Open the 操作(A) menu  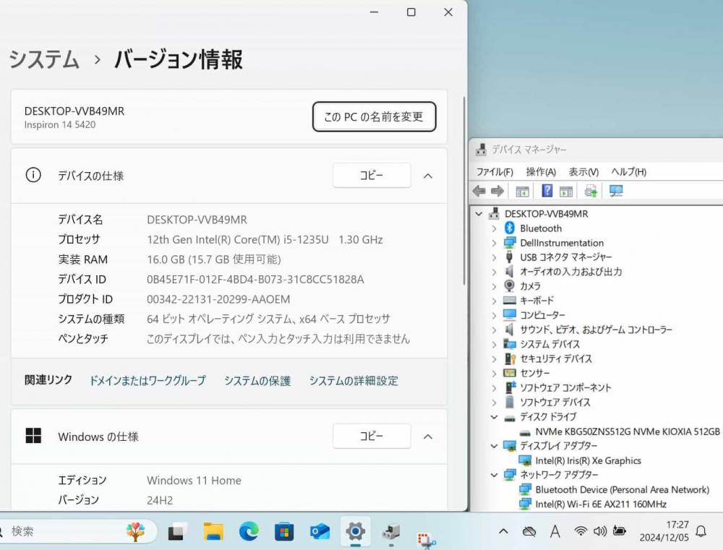coord(541,172)
